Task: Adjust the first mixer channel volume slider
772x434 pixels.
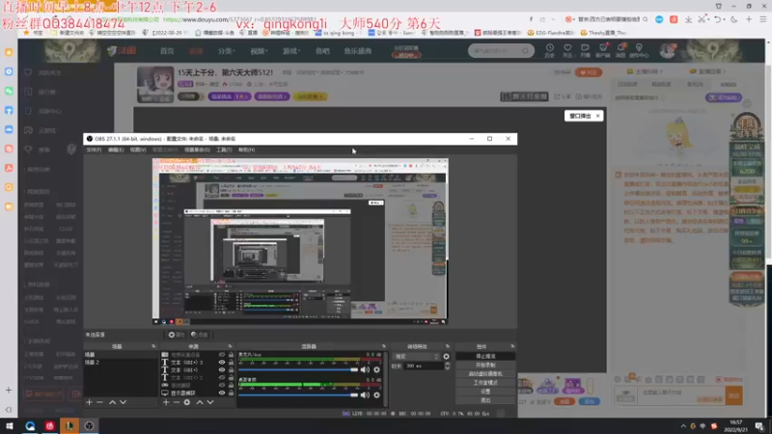Action: coord(298,369)
